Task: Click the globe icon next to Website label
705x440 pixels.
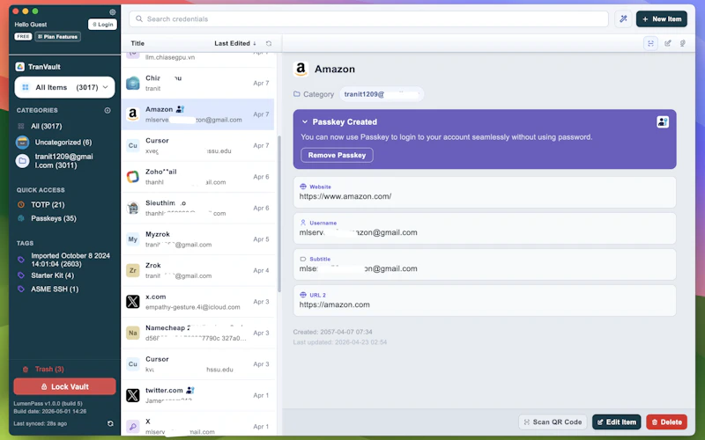Action: pyautogui.click(x=303, y=187)
